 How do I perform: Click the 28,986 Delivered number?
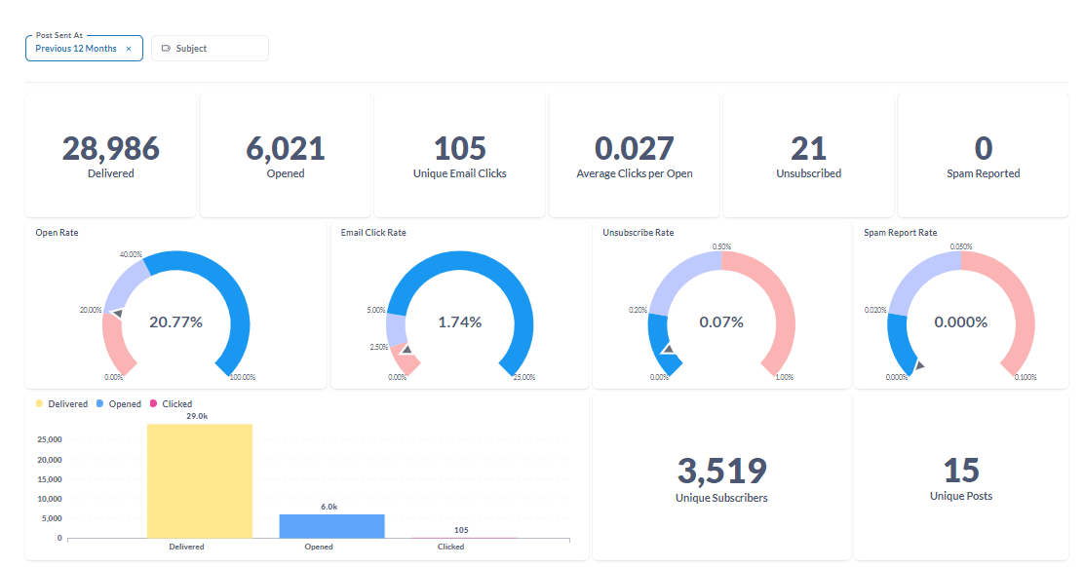pos(110,148)
